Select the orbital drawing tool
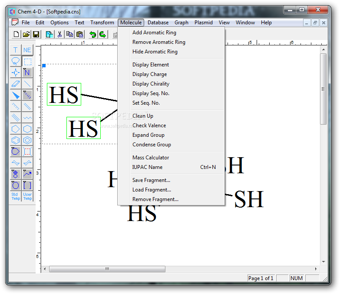Image resolution: width=340 pixels, height=294 pixels. pos(16,174)
